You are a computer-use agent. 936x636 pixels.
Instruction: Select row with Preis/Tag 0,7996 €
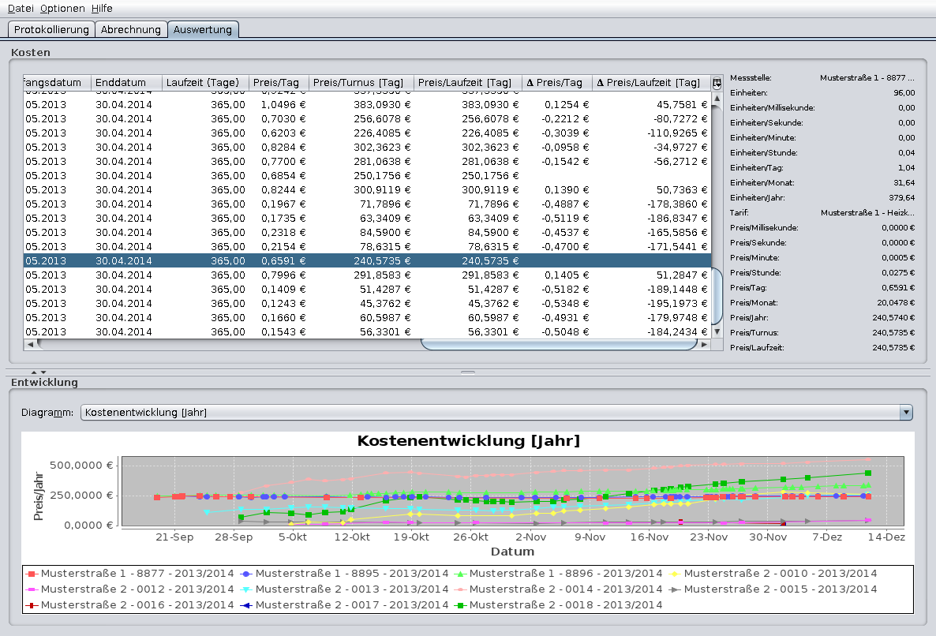(x=316, y=275)
